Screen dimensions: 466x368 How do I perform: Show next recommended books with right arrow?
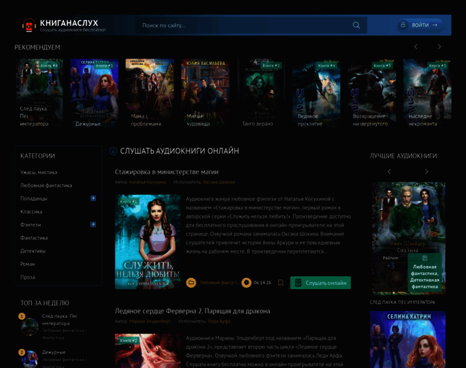pos(439,47)
